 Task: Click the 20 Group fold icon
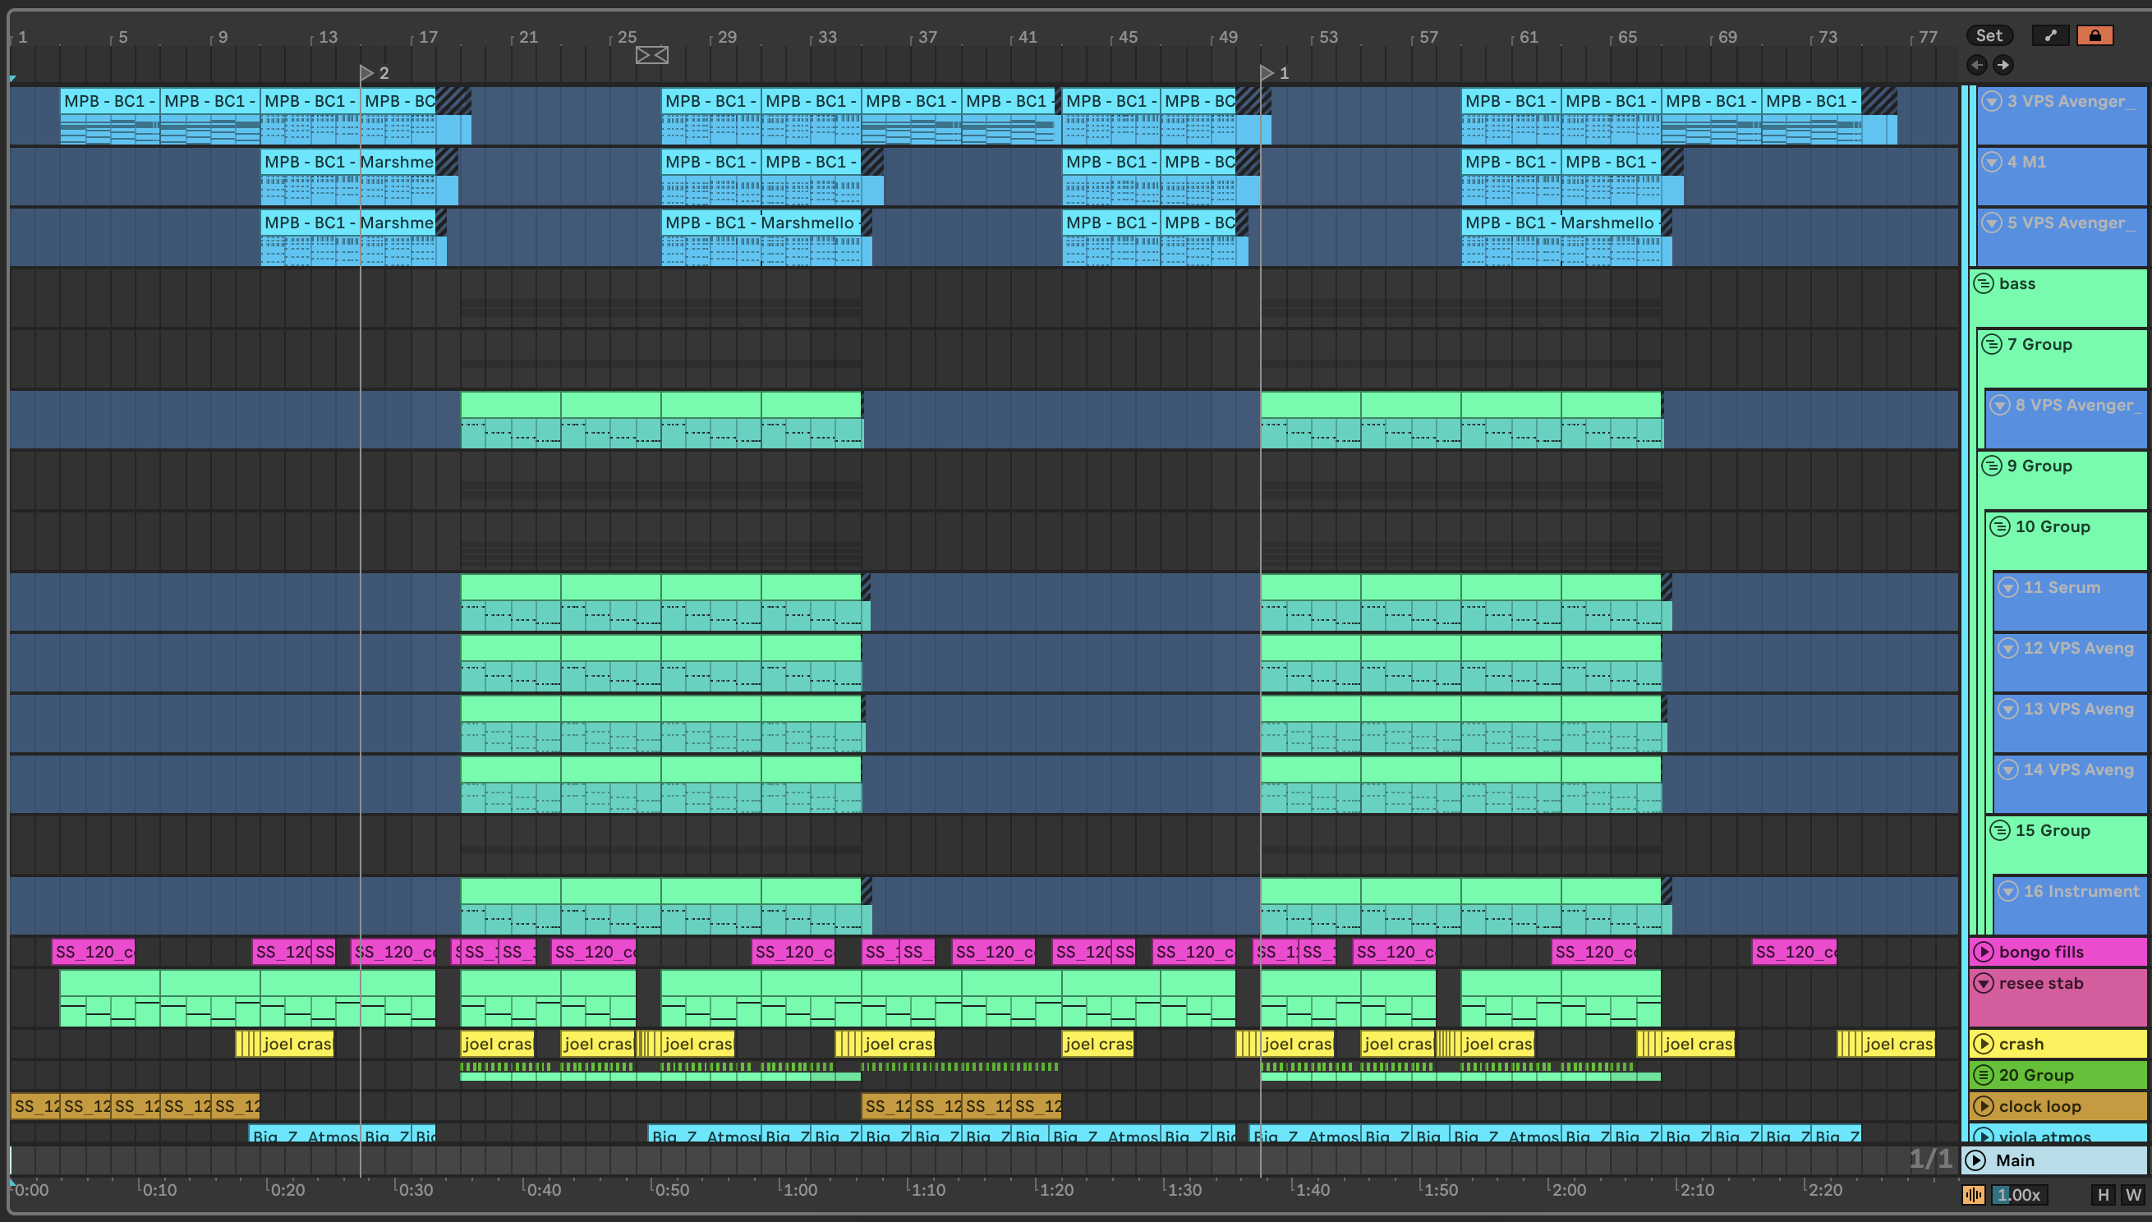[x=1984, y=1075]
